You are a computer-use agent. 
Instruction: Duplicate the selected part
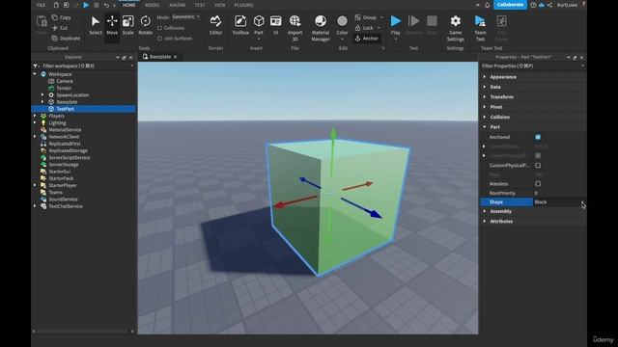(66, 39)
